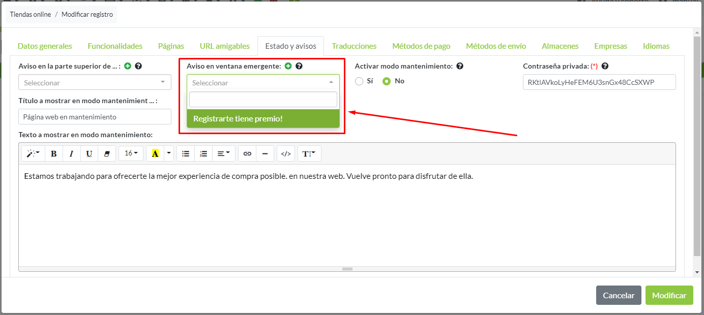Apply the yellow highlight text color

[155, 153]
